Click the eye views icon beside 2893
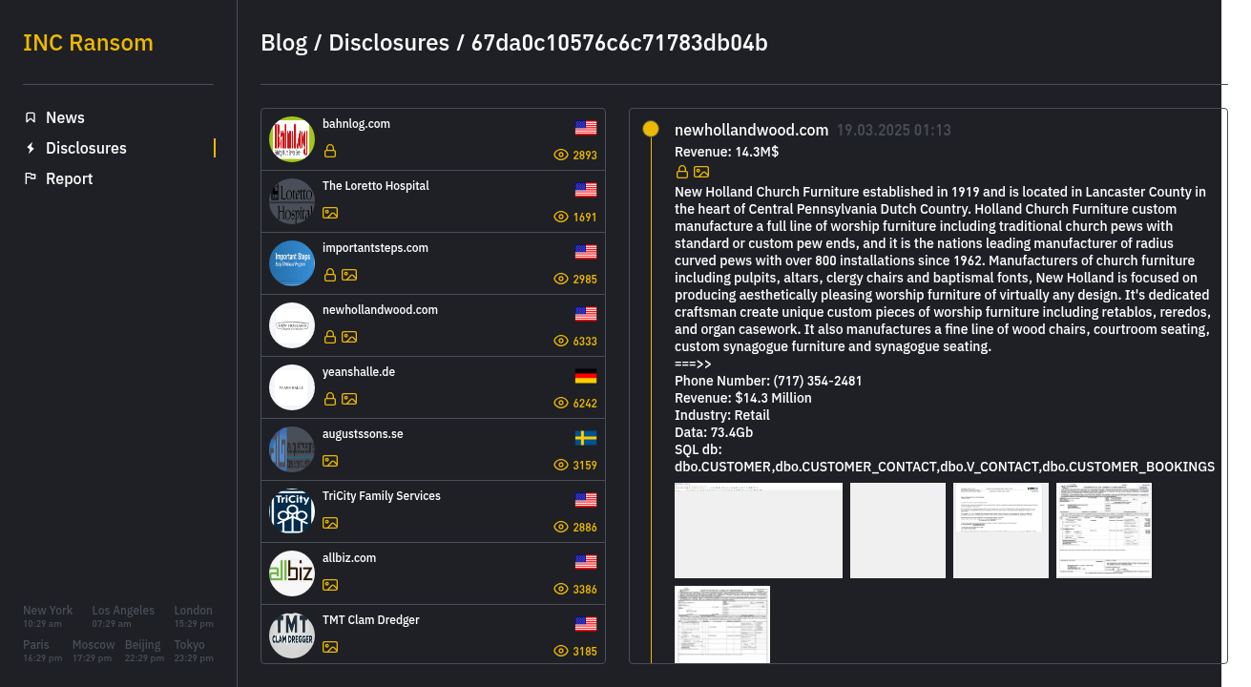This screenshot has height=687, width=1251. [561, 155]
